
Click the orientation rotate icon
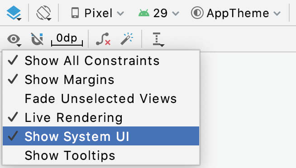(x=43, y=13)
